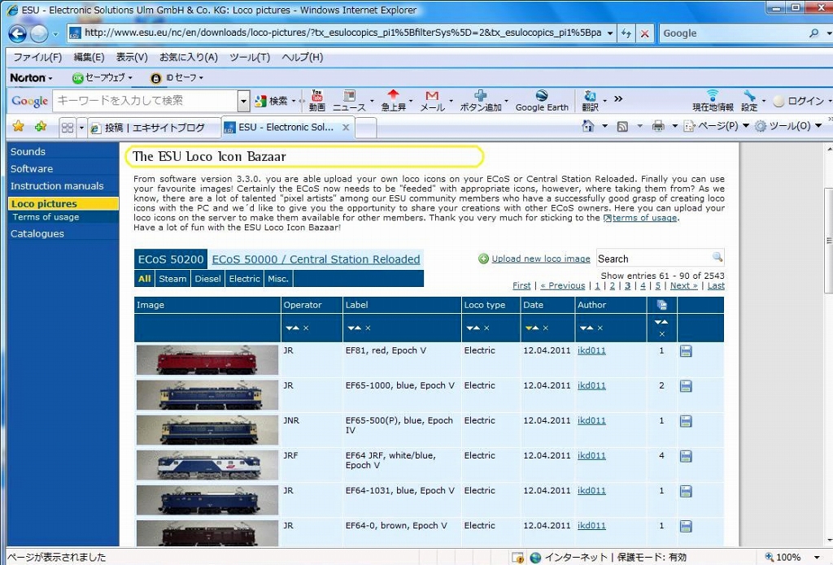Expand the address bar URL dropdown
The image size is (833, 565).
click(x=610, y=33)
